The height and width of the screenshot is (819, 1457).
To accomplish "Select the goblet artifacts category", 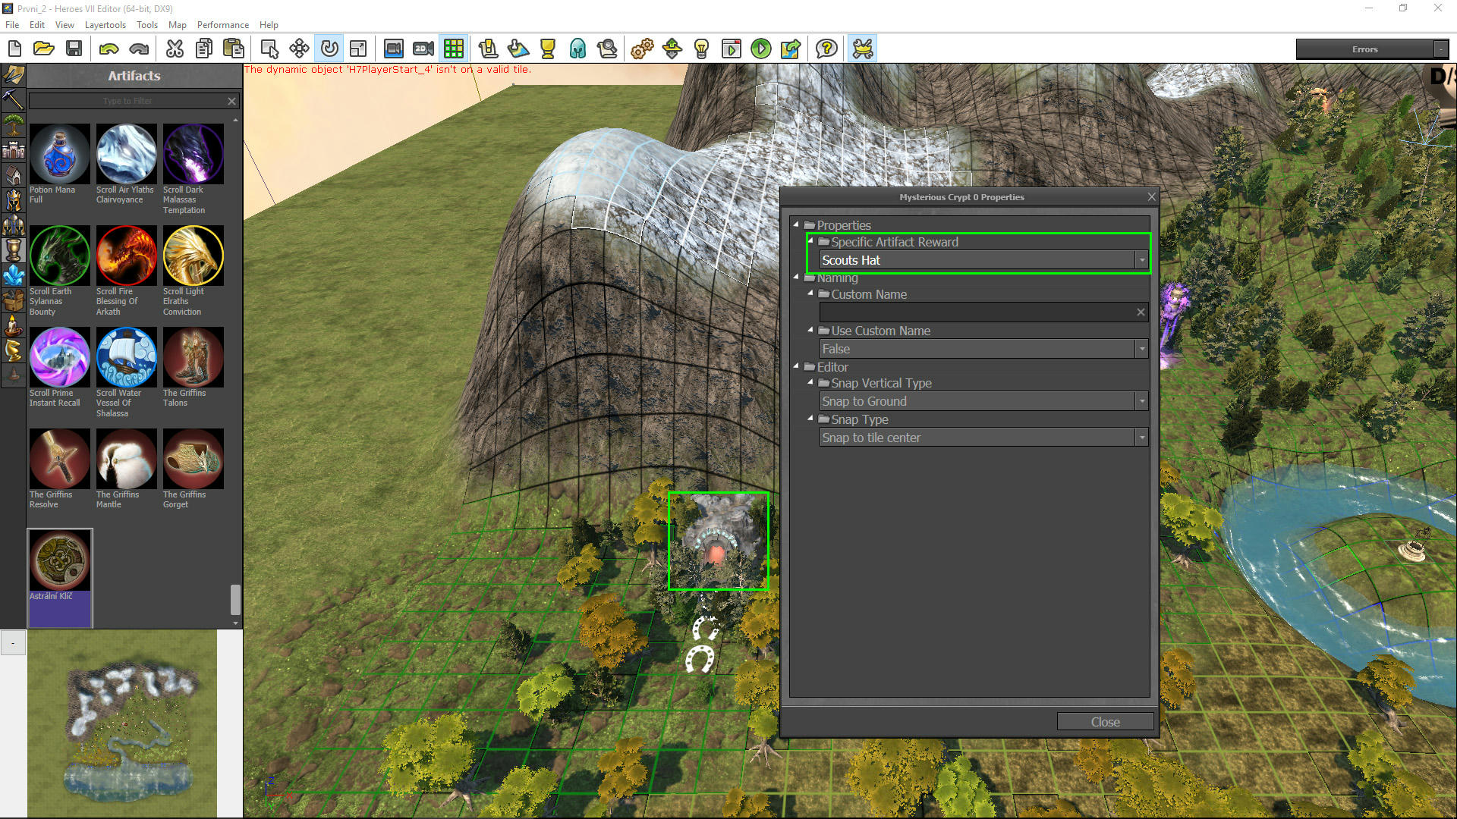I will click(x=14, y=249).
